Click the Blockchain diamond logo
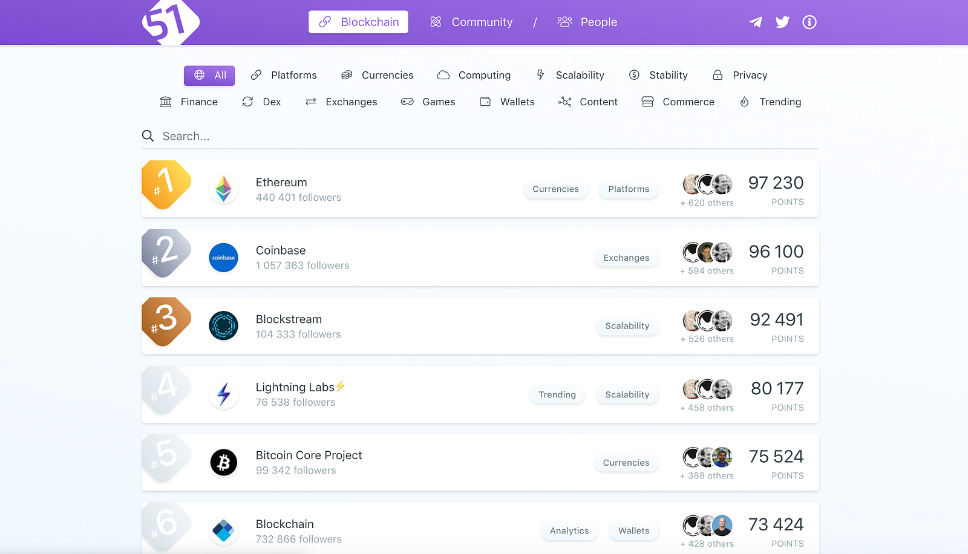The image size is (968, 554). pos(224,531)
